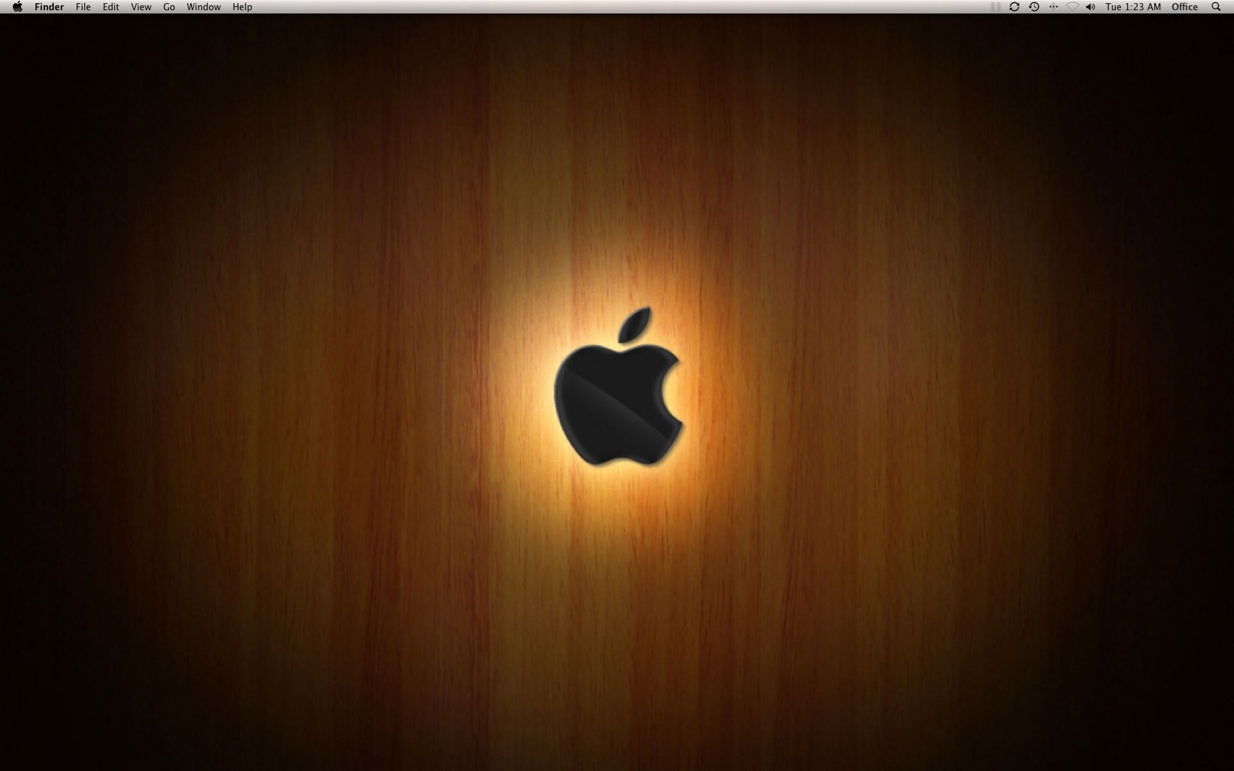Click the striped bars menu bar icon

(996, 7)
